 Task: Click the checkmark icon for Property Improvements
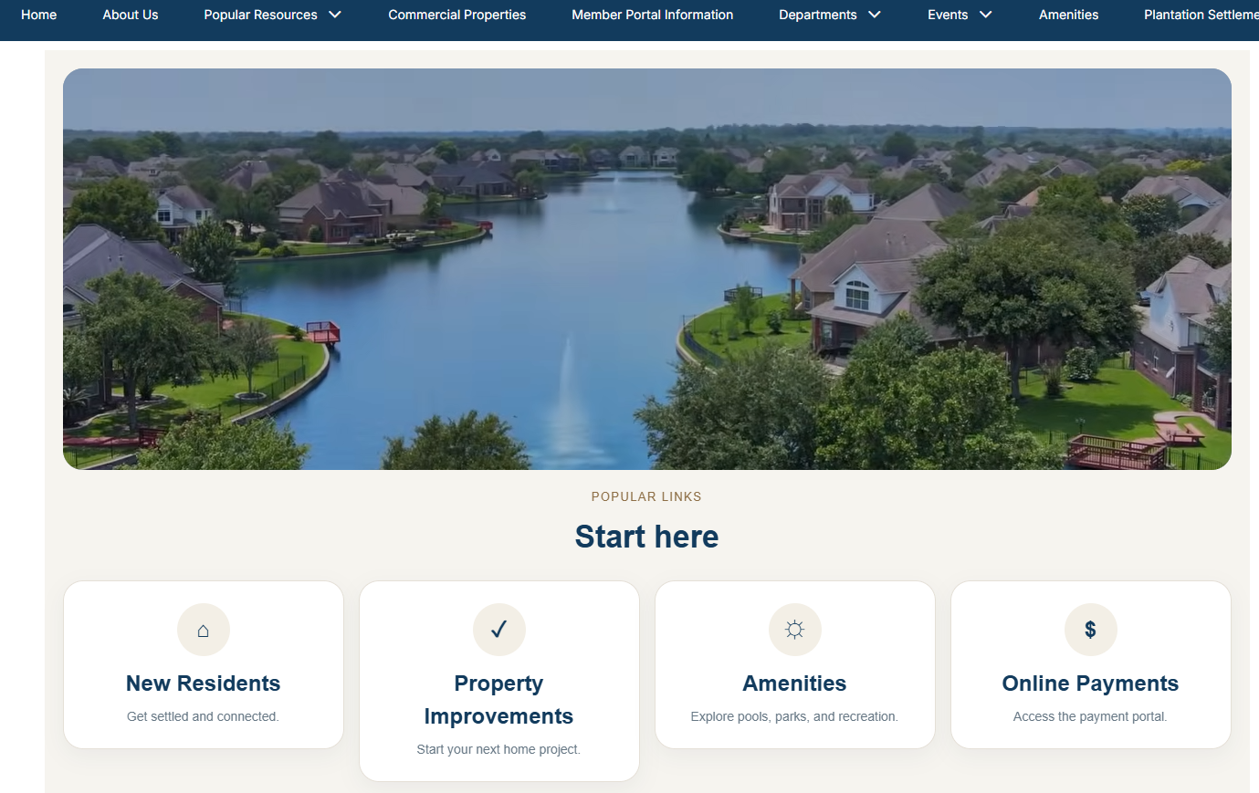(499, 630)
